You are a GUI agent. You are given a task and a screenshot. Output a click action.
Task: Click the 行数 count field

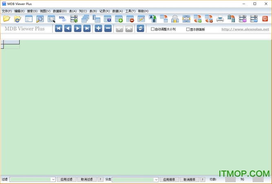click(230, 180)
